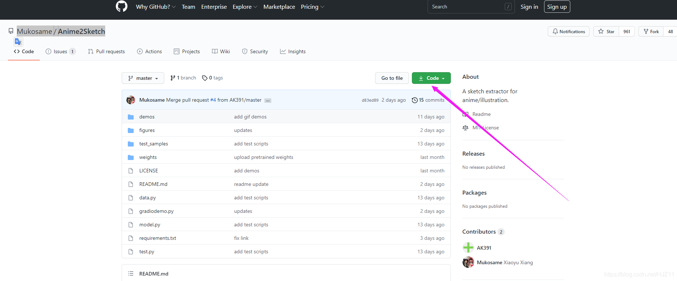Click the test_samples folder icon
Screen dimensions: 677x281
coord(131,144)
